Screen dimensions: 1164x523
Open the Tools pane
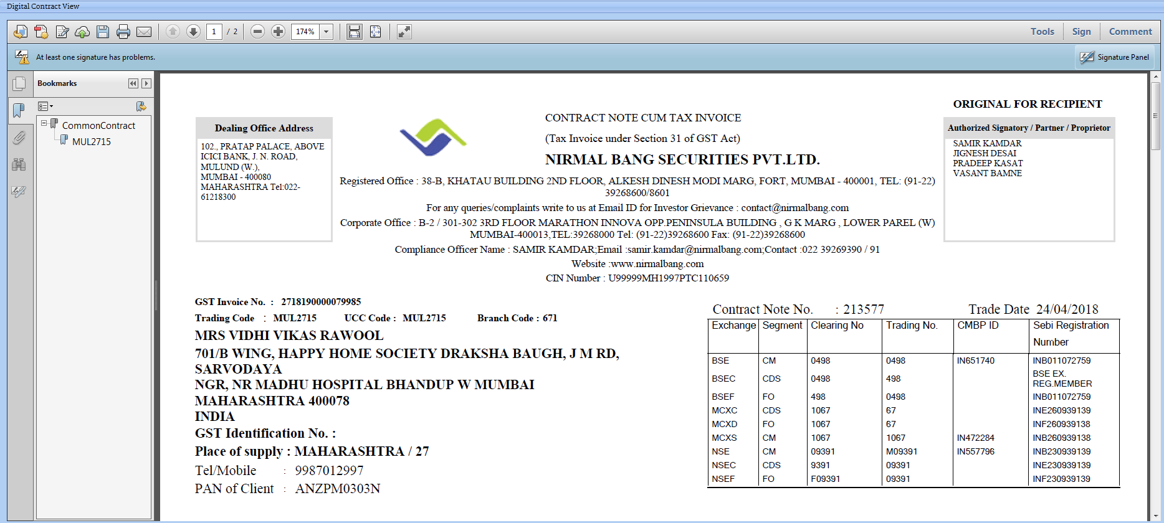tap(1042, 32)
